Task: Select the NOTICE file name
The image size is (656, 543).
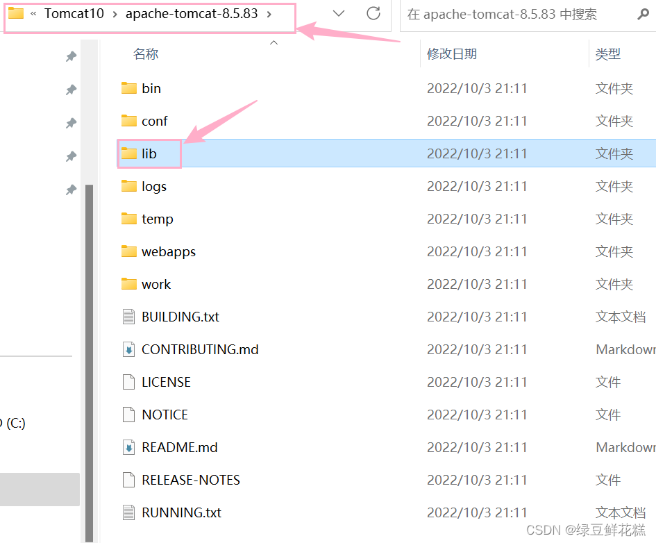Action: point(165,415)
